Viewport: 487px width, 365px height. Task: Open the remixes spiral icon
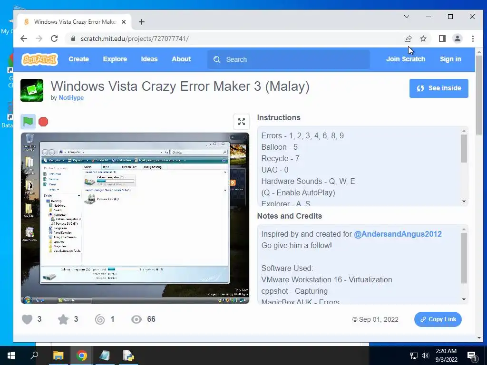[x=100, y=319]
